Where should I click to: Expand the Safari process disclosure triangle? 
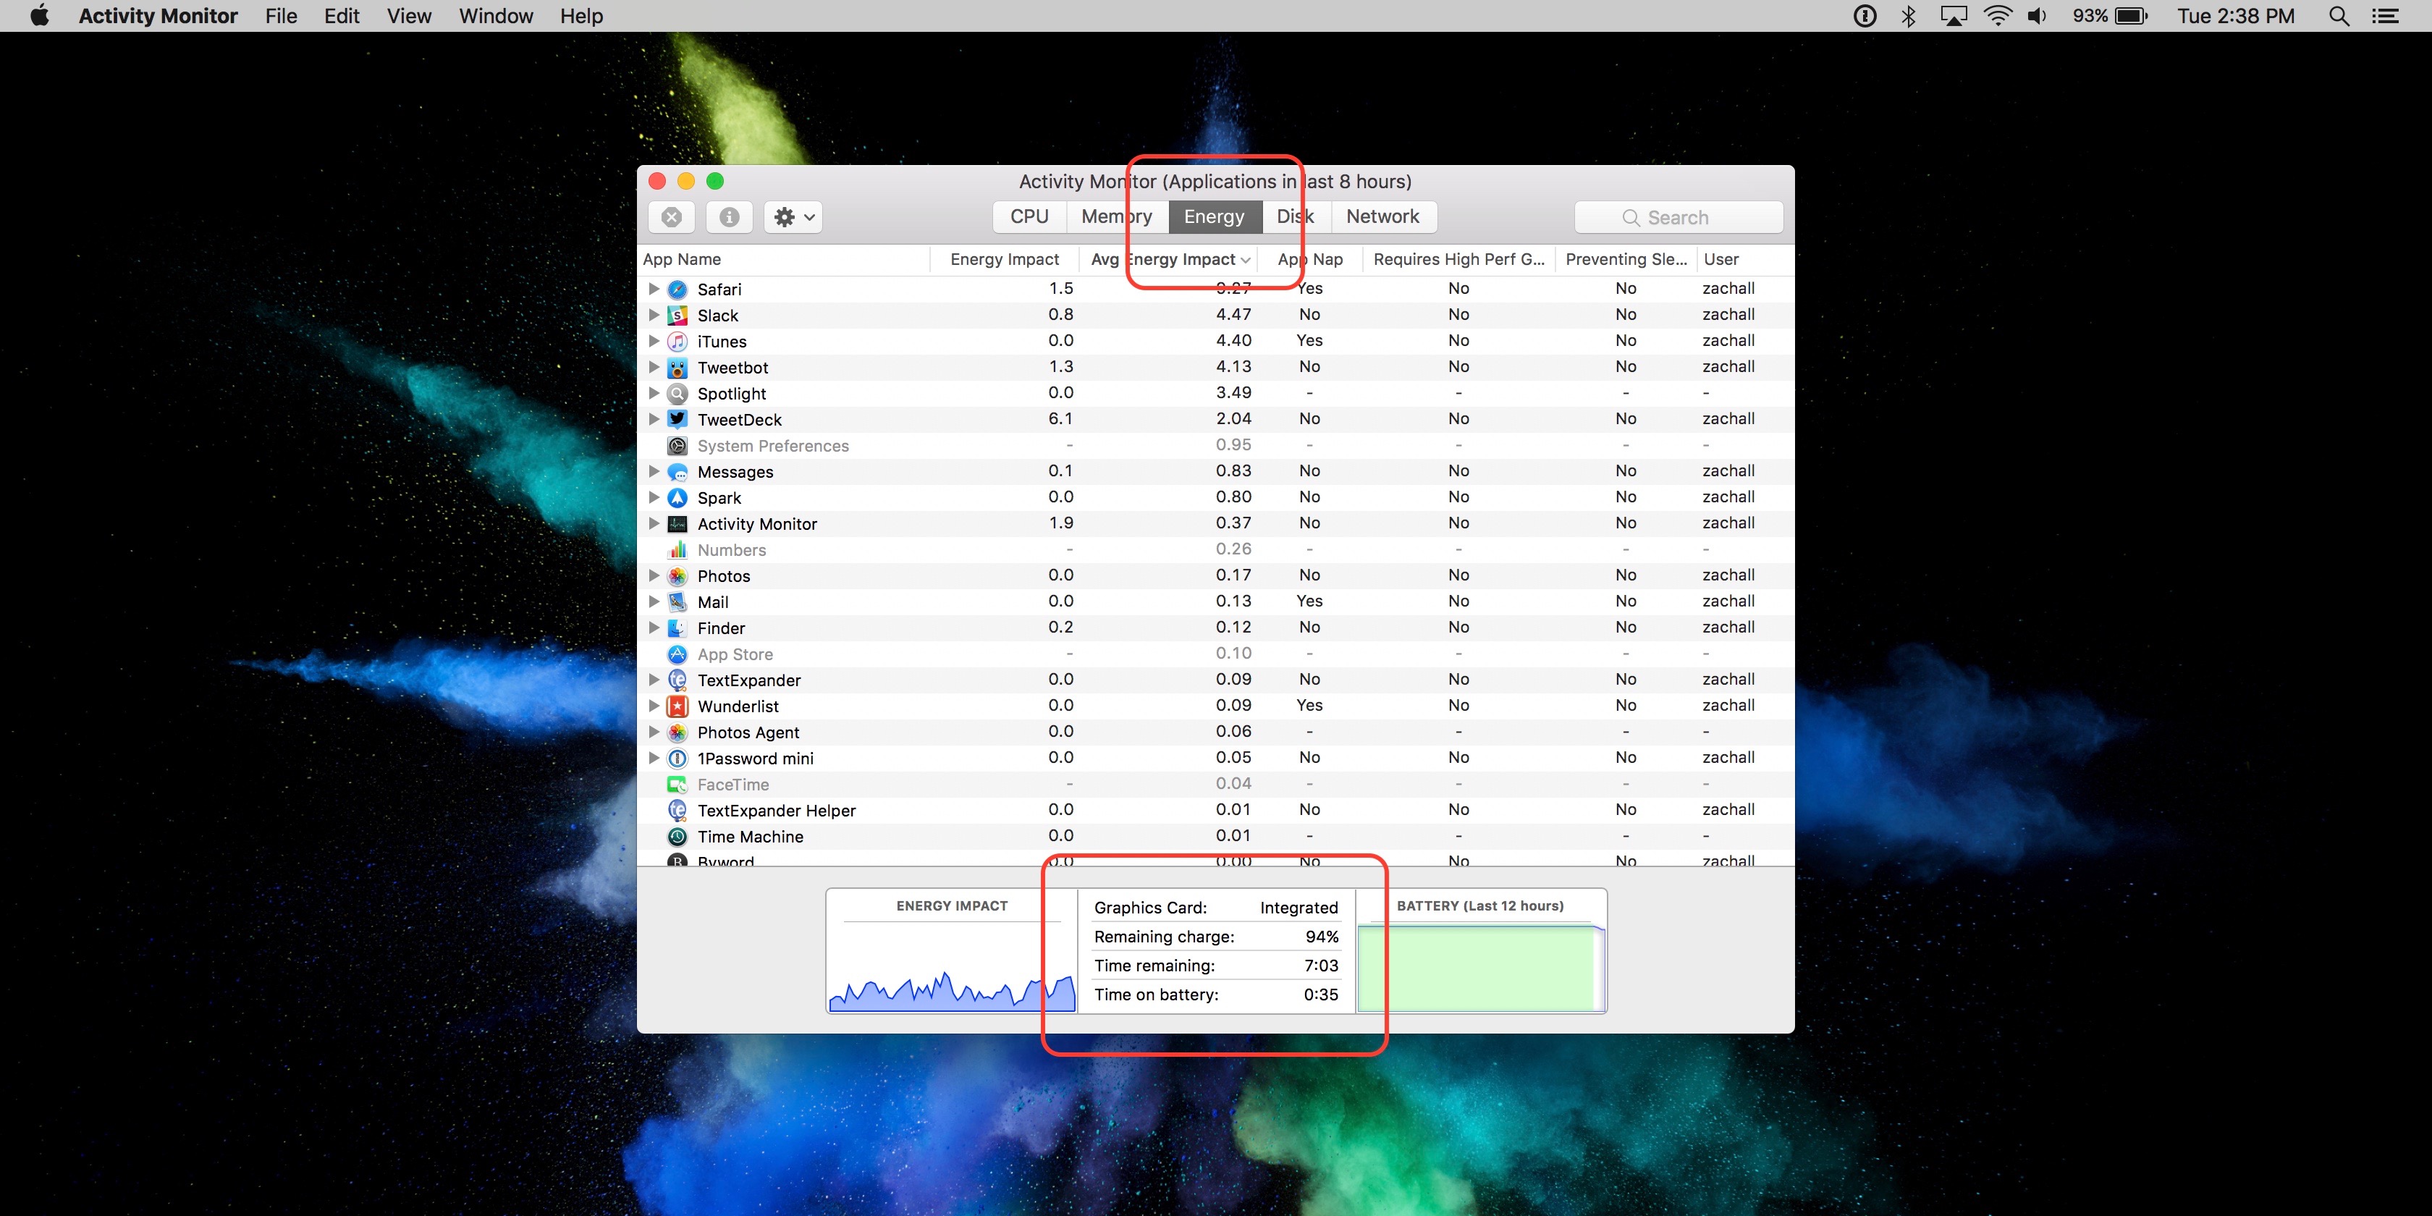[654, 289]
